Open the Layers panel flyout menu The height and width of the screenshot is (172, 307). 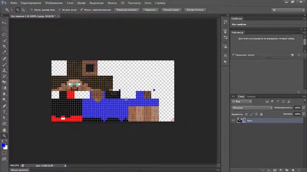(x=305, y=97)
